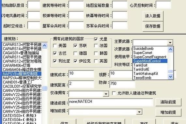
Task: Toggle the 尤里 country checkbox
Action: pyautogui.click(x=96, y=39)
